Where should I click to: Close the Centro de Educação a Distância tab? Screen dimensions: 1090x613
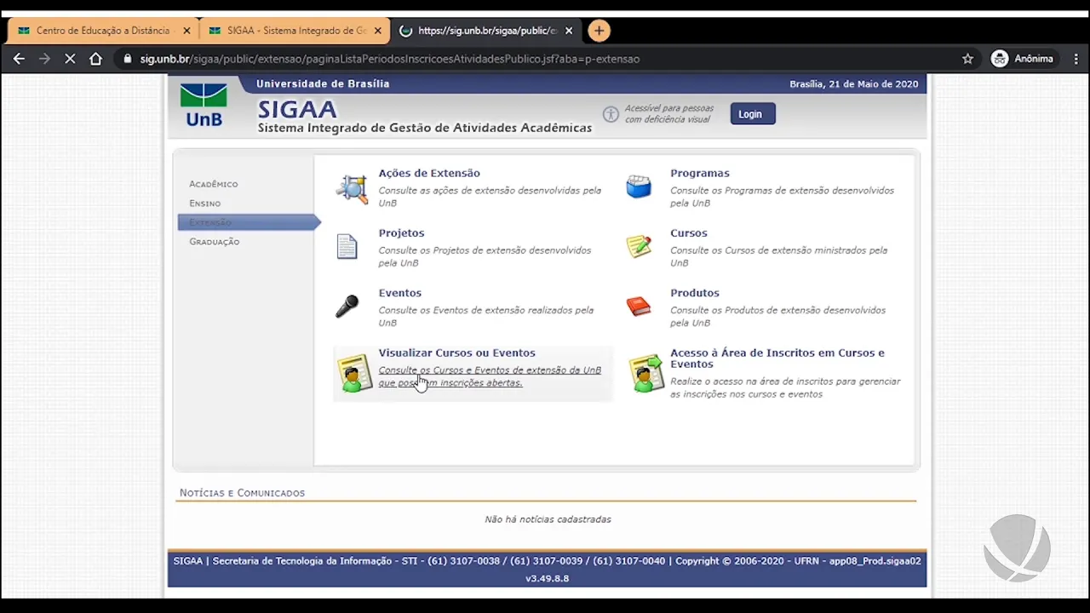pos(187,31)
